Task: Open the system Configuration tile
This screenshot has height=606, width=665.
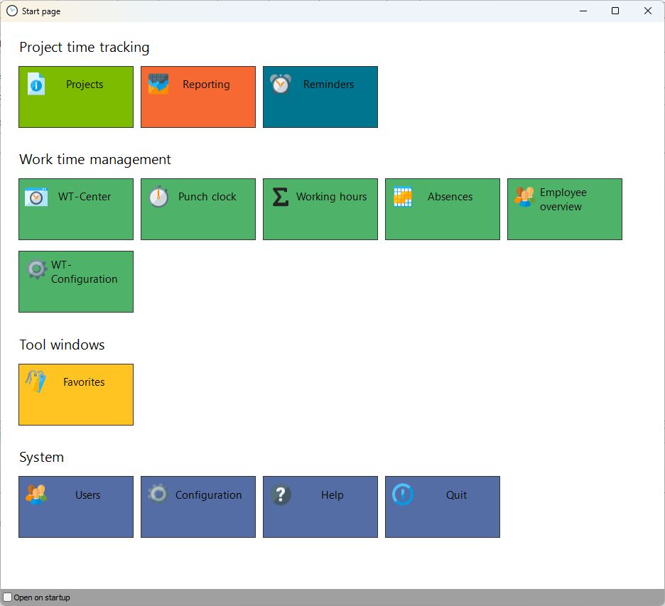Action: point(198,507)
